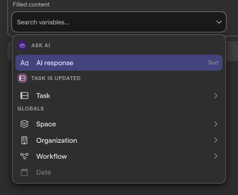Viewport: 238px width, 195px height.
Task: Expand the Organization chevron arrow
Action: (x=216, y=140)
